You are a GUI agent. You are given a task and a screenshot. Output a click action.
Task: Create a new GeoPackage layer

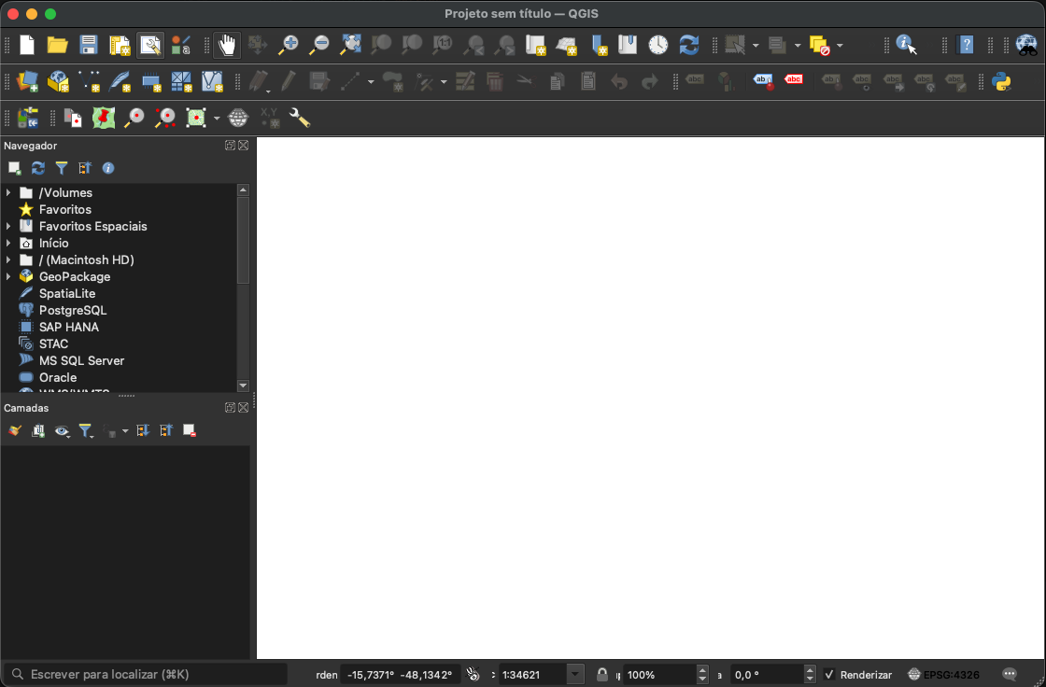click(58, 81)
